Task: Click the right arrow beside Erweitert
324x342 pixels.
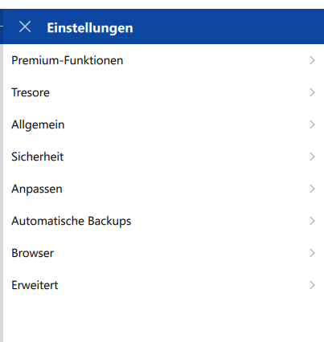Action: (x=312, y=285)
